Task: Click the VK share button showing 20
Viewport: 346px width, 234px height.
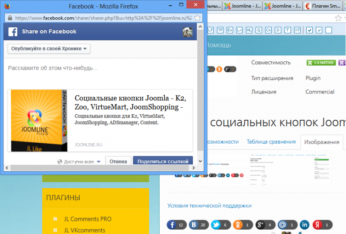Action: coord(199,225)
